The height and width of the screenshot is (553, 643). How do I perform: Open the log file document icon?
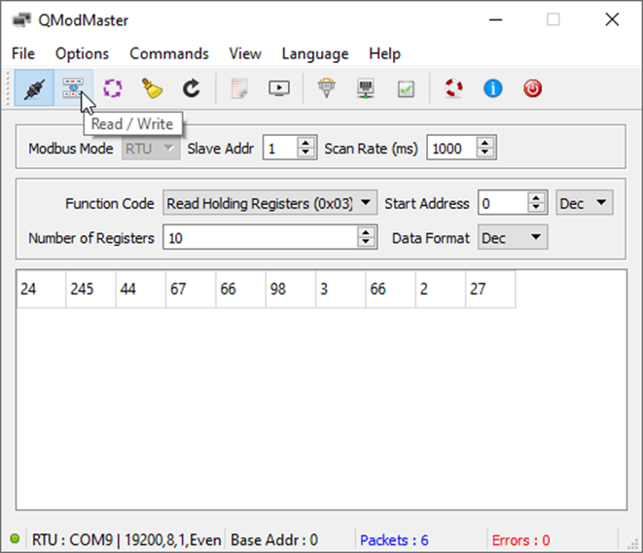click(x=239, y=88)
